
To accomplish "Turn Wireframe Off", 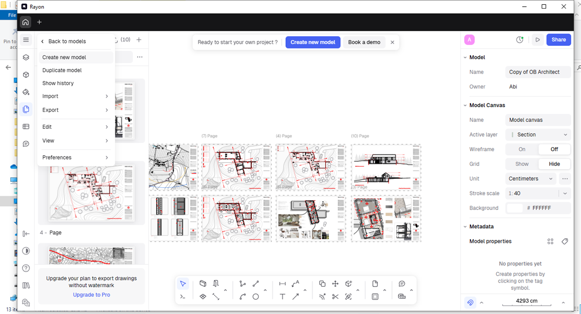I will (x=554, y=149).
